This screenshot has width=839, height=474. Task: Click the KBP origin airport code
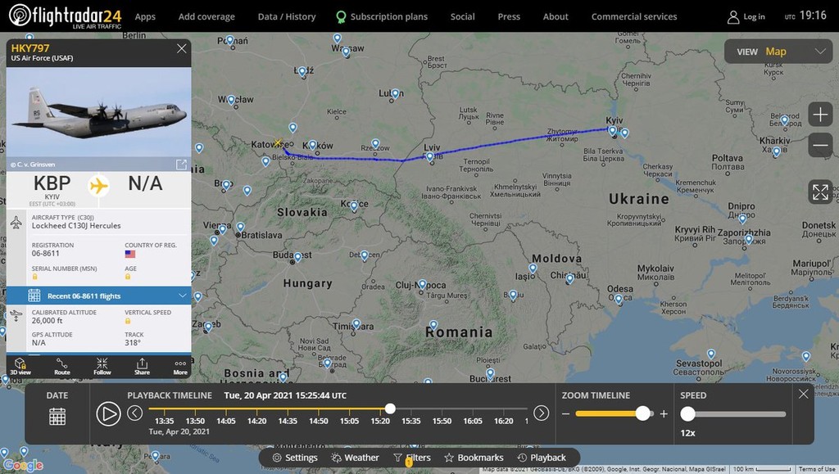coord(52,183)
